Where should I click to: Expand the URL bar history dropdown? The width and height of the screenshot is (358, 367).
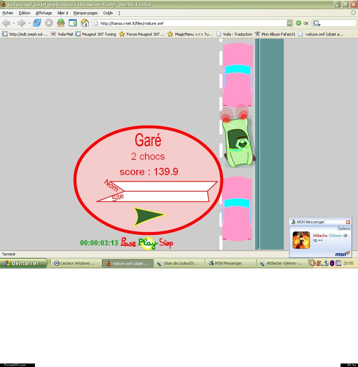click(x=289, y=23)
